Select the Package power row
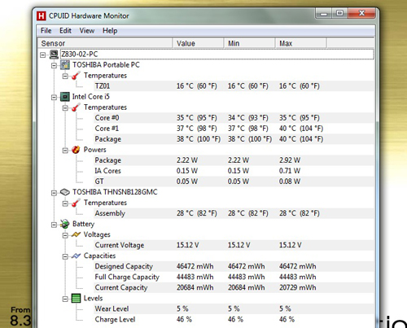 click(x=234, y=160)
